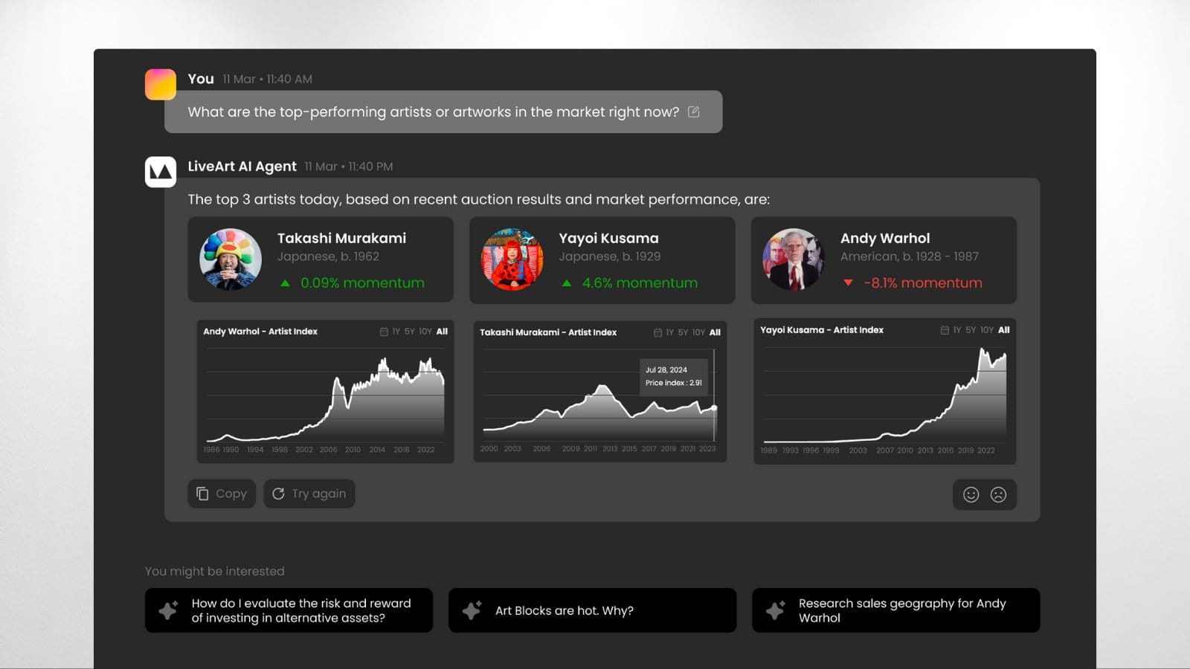Select All range on Yayoi Kusama chart

[x=1004, y=330]
